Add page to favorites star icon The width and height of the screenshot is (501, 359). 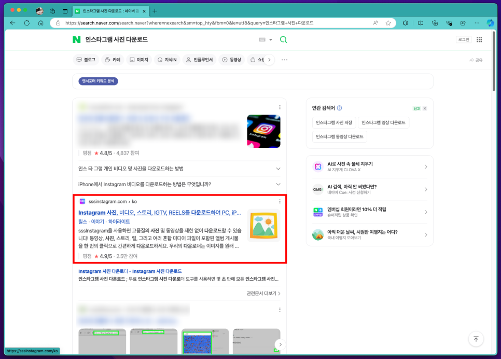[x=388, y=23]
